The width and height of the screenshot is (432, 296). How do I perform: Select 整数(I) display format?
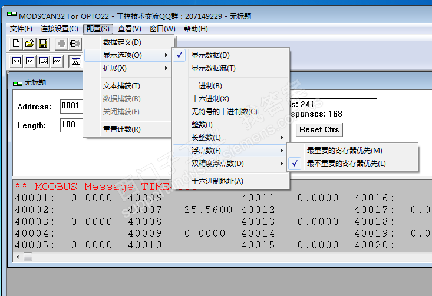[230, 125]
